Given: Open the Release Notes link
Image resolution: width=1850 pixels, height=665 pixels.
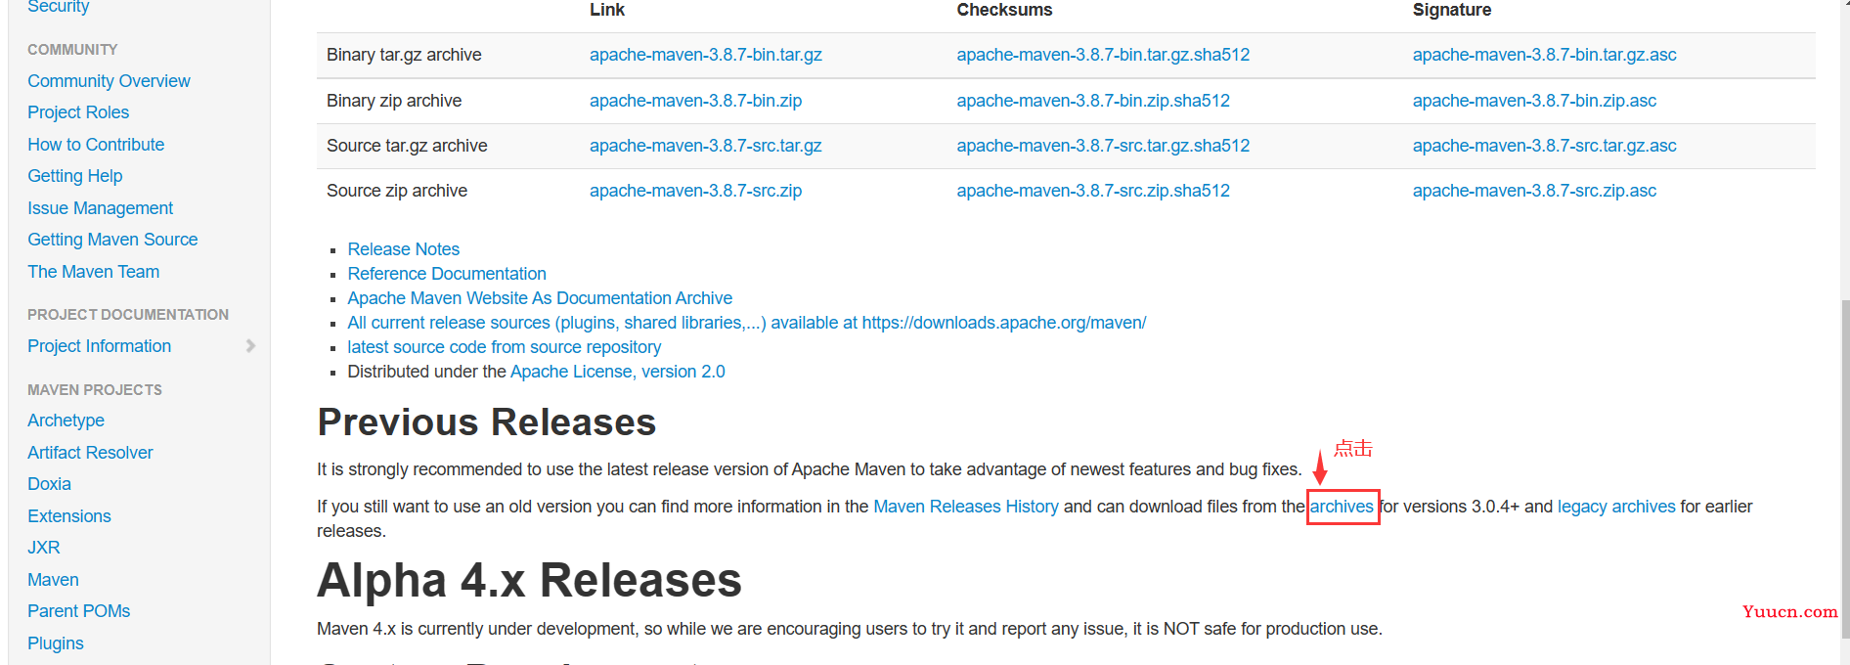Looking at the screenshot, I should point(403,249).
